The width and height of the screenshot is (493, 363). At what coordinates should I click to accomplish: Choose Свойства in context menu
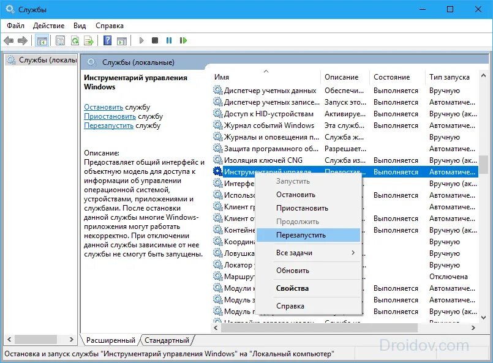coord(309,288)
